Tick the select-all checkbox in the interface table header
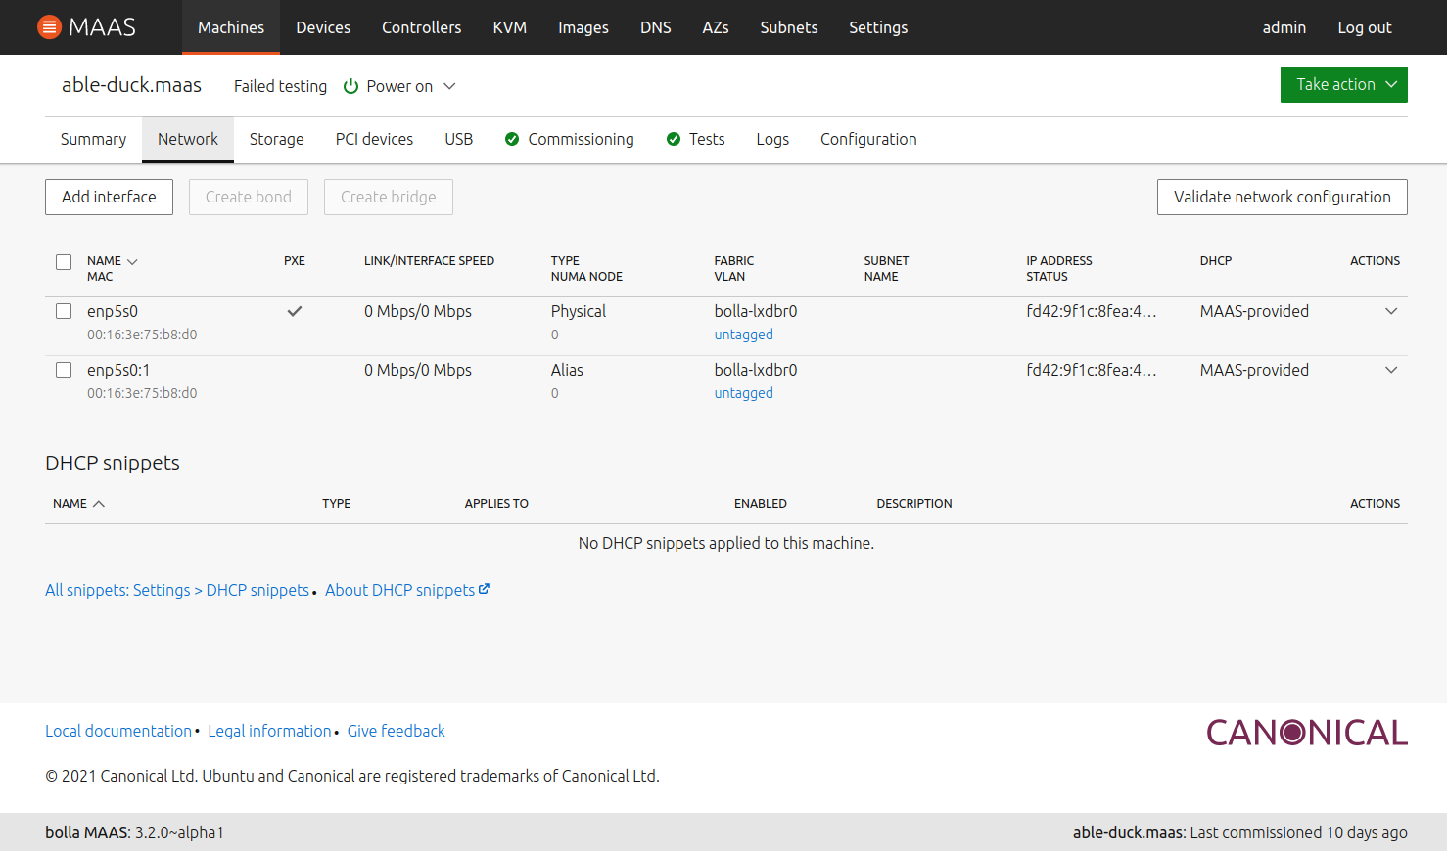 coord(64,262)
